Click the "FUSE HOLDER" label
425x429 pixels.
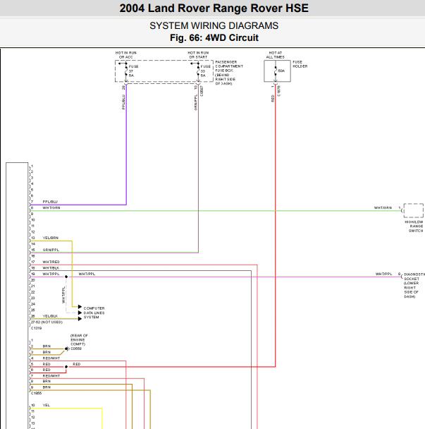coord(300,64)
